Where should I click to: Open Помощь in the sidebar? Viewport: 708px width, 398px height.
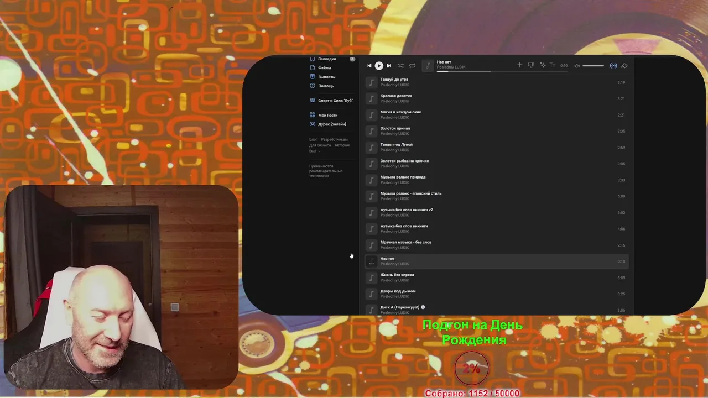click(x=326, y=86)
